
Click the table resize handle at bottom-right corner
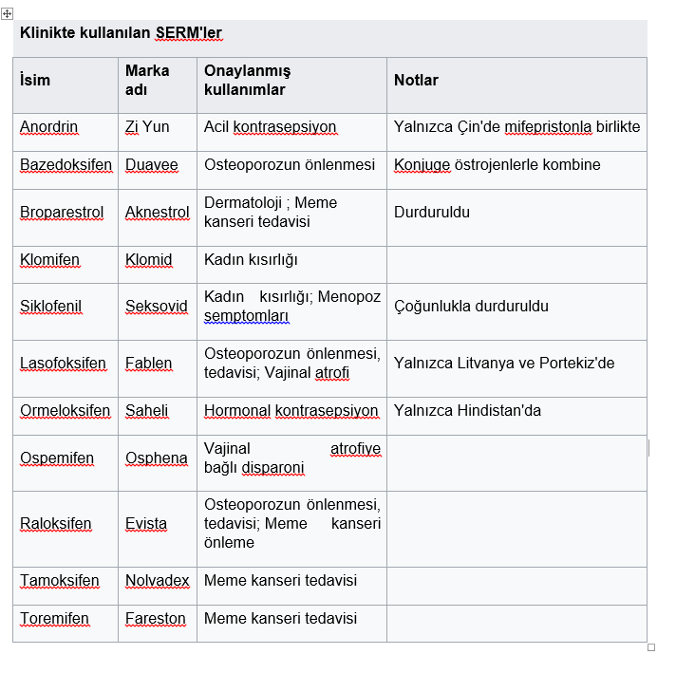651,647
